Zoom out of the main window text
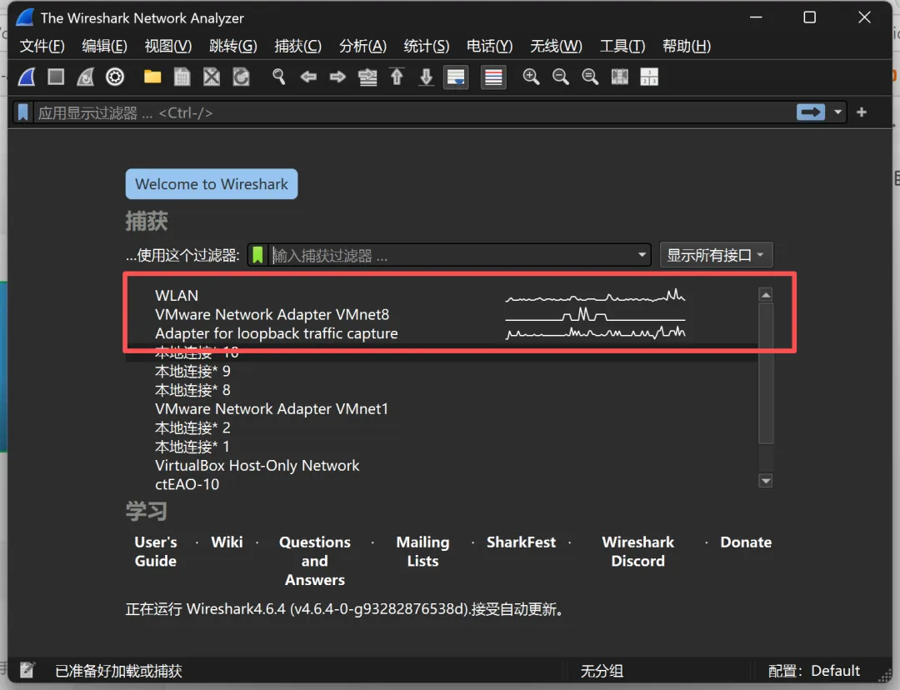This screenshot has width=900, height=690. pyautogui.click(x=560, y=77)
